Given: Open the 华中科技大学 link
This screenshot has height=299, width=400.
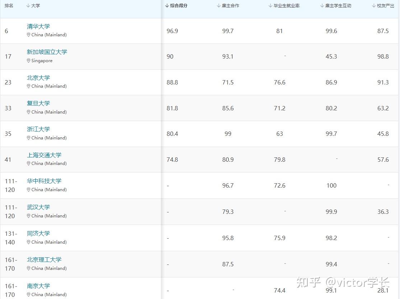Looking at the screenshot, I should click(44, 181).
